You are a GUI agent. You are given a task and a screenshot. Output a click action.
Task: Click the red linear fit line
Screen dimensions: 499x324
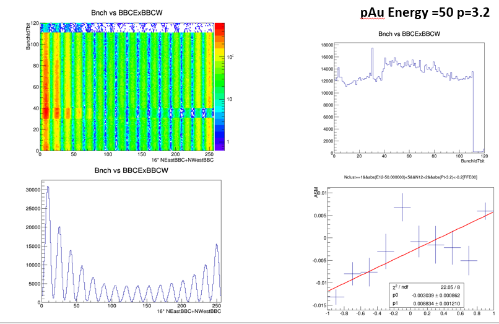click(410, 252)
